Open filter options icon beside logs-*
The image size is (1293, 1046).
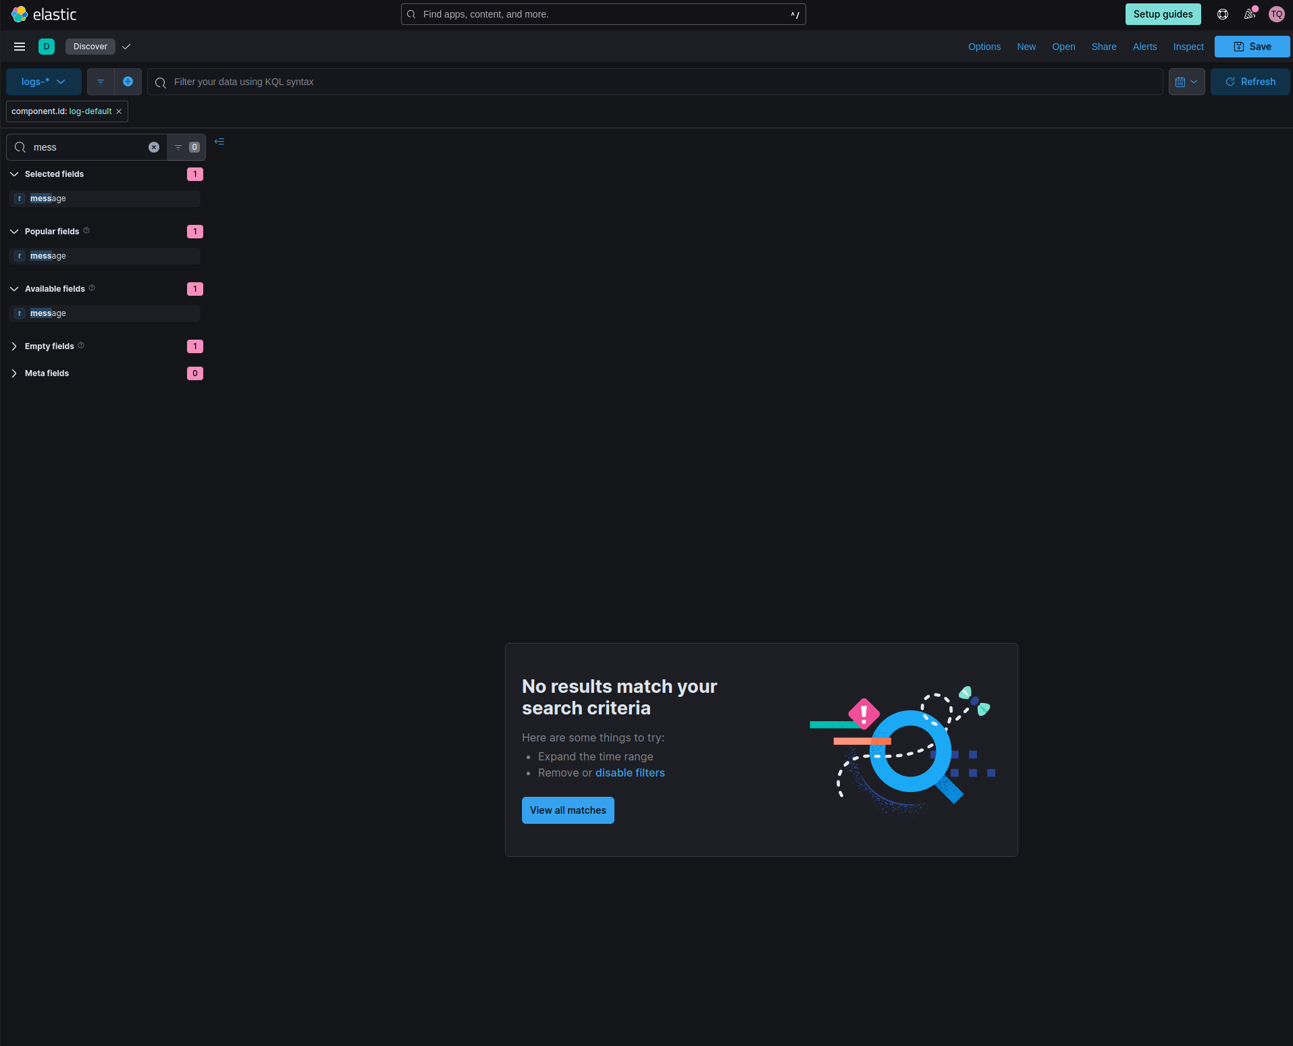(100, 81)
